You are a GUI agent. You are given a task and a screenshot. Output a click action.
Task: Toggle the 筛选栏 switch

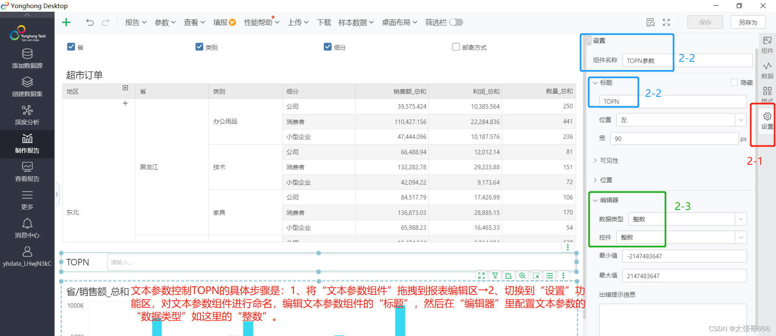pos(456,22)
